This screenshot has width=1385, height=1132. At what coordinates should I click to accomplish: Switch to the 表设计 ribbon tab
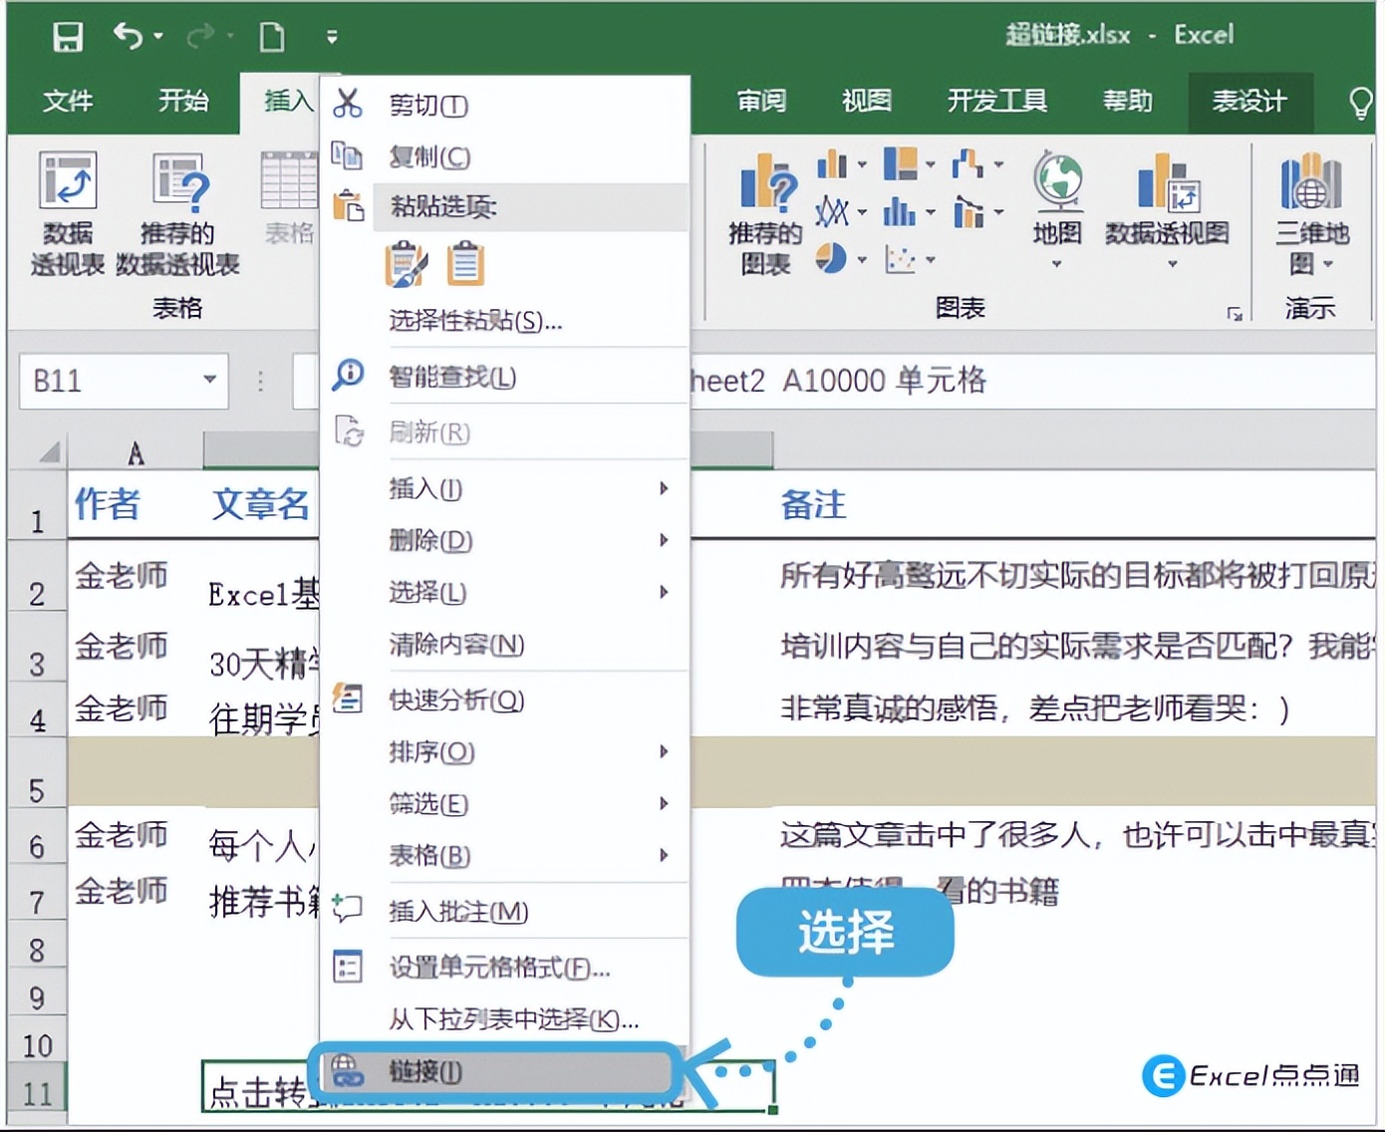(1250, 101)
